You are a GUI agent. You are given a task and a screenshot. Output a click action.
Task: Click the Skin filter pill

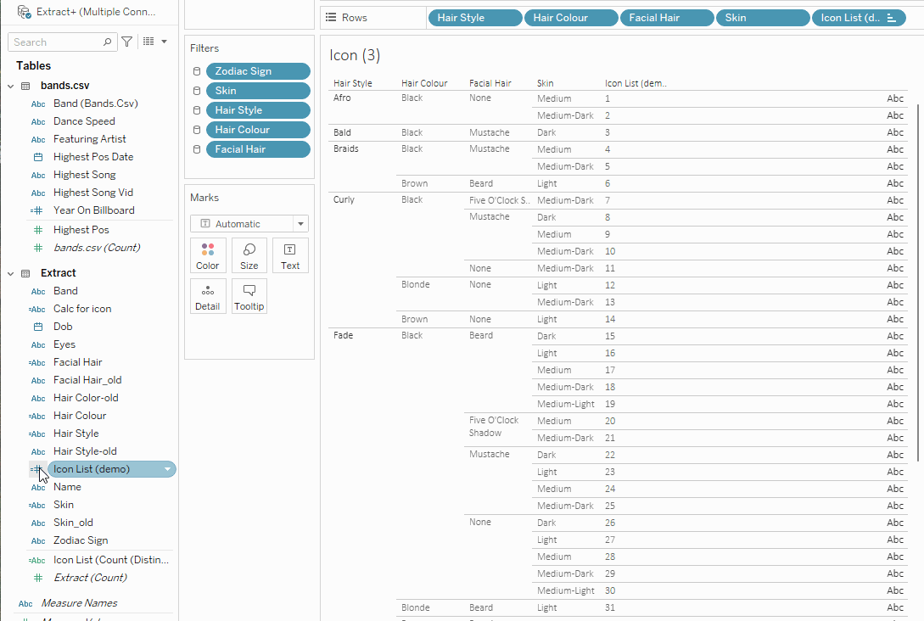coord(258,91)
